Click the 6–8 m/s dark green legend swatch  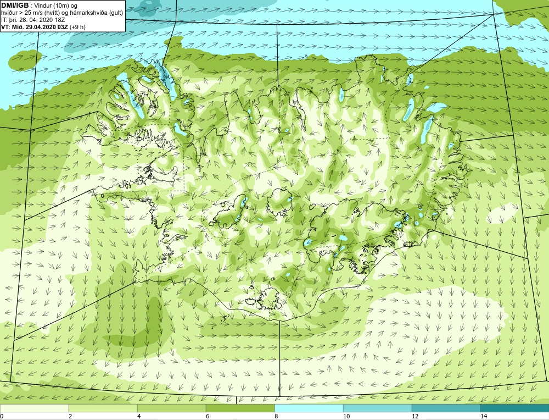(x=240, y=408)
